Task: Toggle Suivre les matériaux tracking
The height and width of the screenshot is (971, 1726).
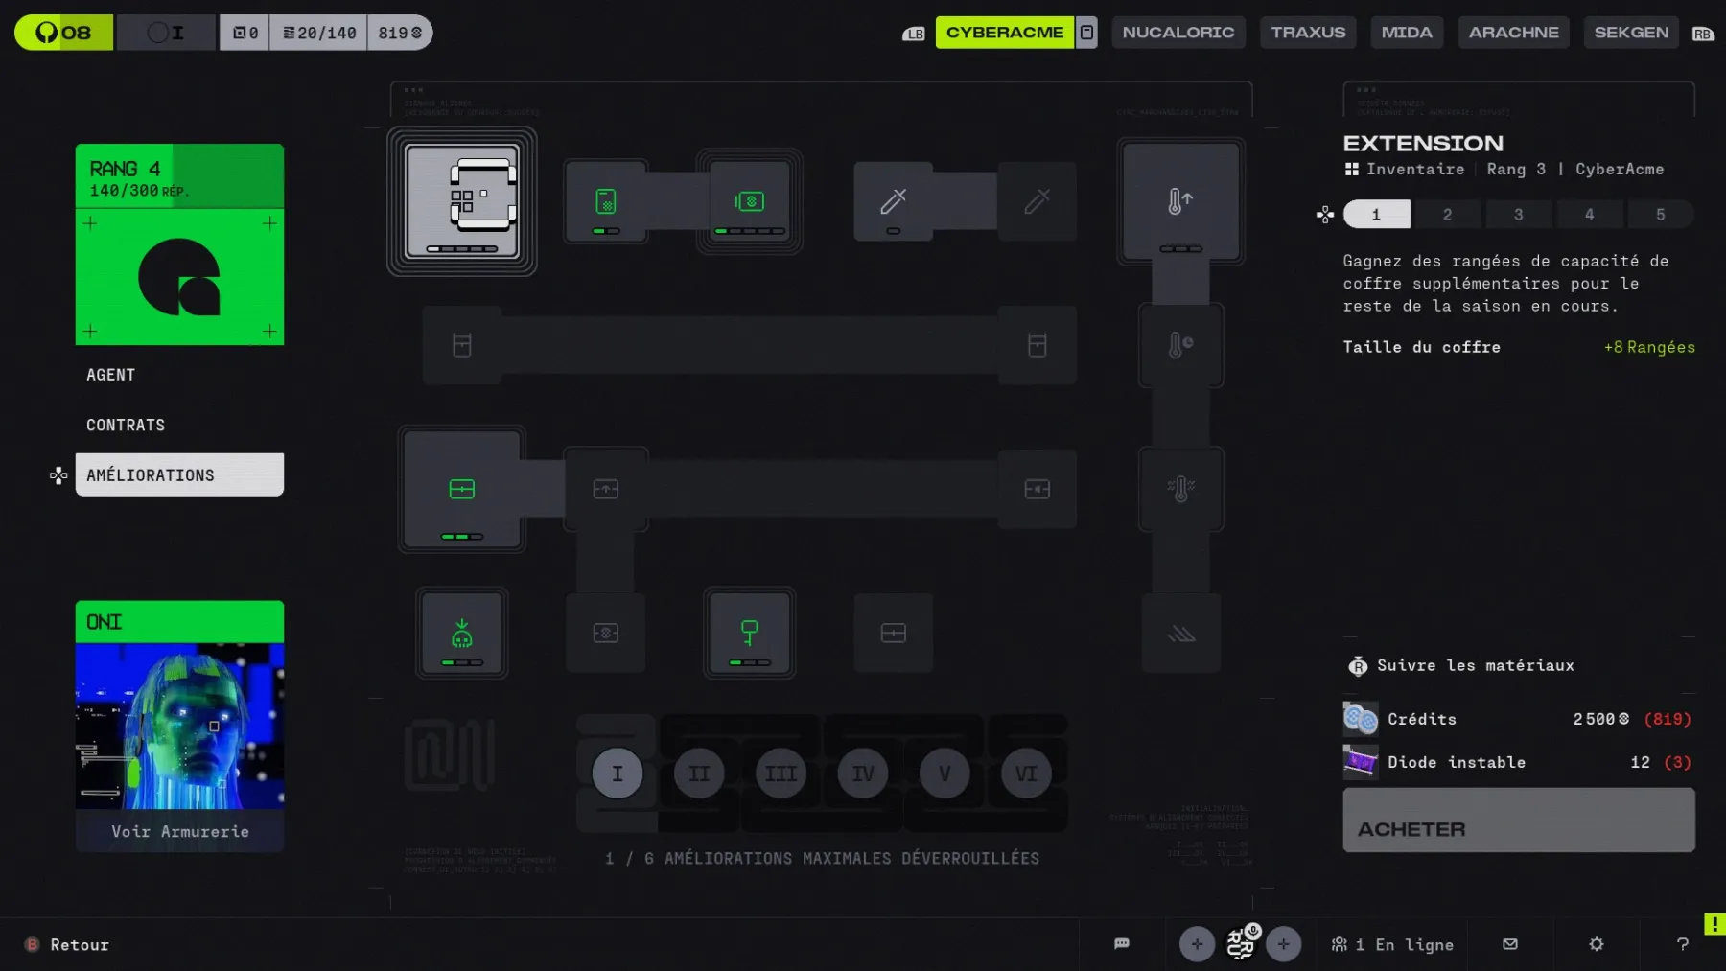Action: [1475, 665]
